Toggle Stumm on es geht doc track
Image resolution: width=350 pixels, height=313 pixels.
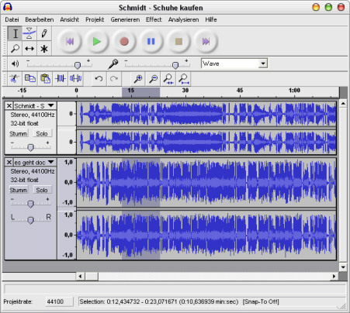pos(19,190)
